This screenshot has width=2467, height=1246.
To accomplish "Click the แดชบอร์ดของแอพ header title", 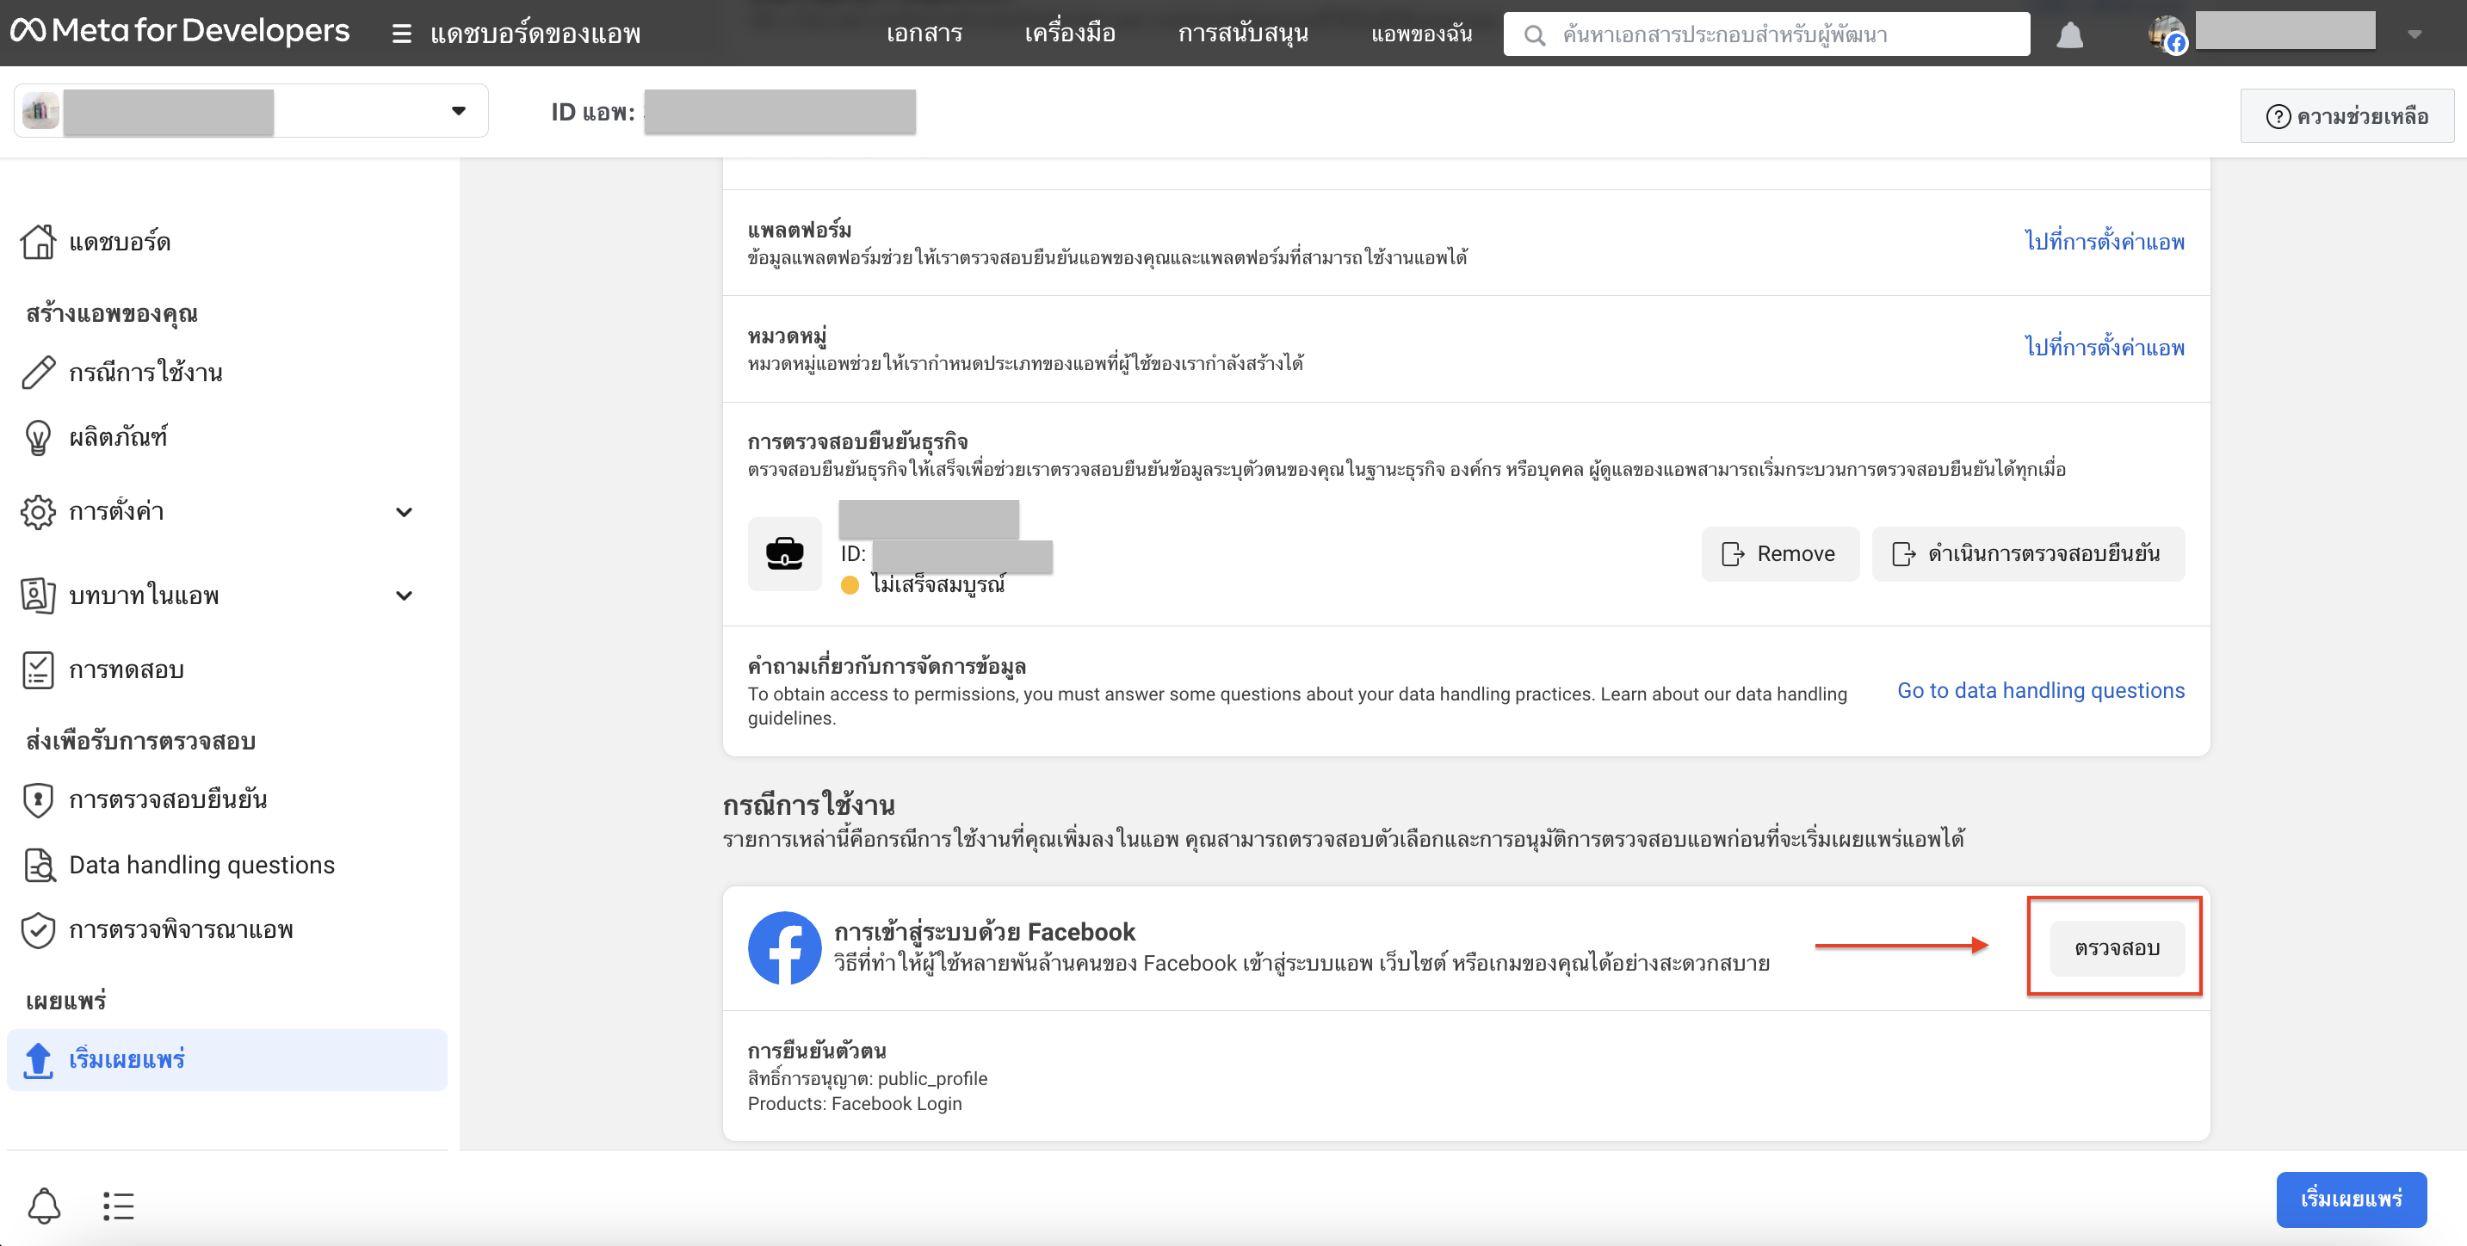I will coord(535,34).
